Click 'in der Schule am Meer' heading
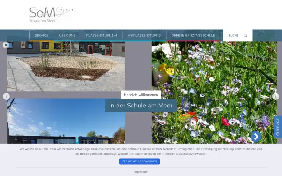This screenshot has width=282, height=176. coord(141,106)
